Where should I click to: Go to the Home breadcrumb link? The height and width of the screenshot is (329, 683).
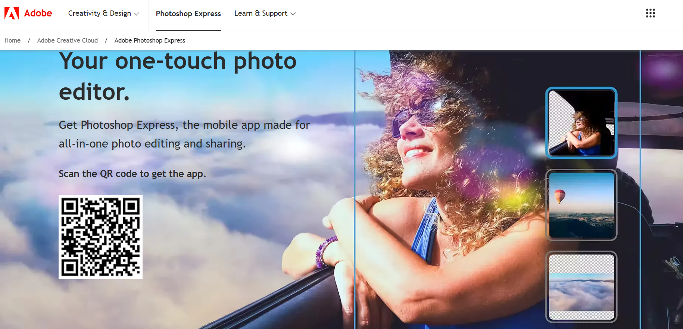[x=12, y=40]
